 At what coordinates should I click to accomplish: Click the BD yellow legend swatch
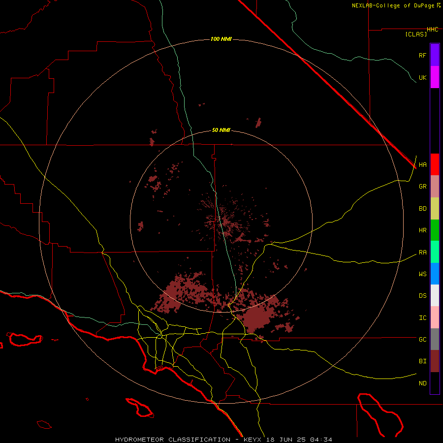coord(435,209)
